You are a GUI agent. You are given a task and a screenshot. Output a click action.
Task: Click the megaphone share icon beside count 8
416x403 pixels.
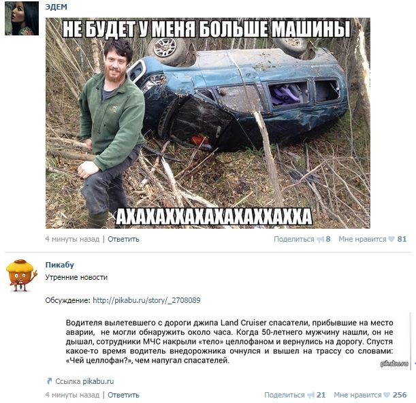click(x=321, y=240)
